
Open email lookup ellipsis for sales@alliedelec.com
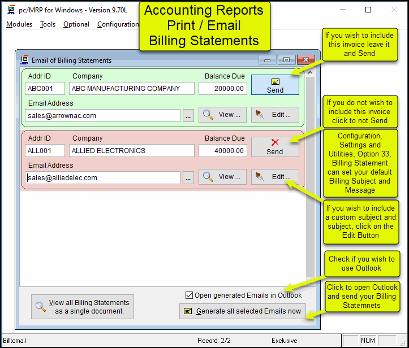188,177
